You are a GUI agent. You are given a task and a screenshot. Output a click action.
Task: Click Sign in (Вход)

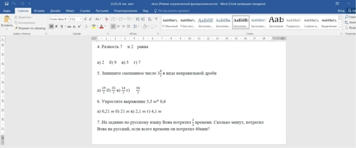(341, 11)
